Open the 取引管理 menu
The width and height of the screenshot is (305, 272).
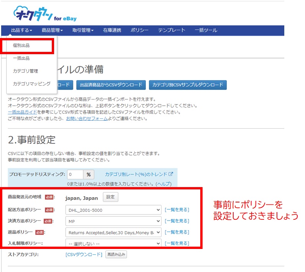83,30
